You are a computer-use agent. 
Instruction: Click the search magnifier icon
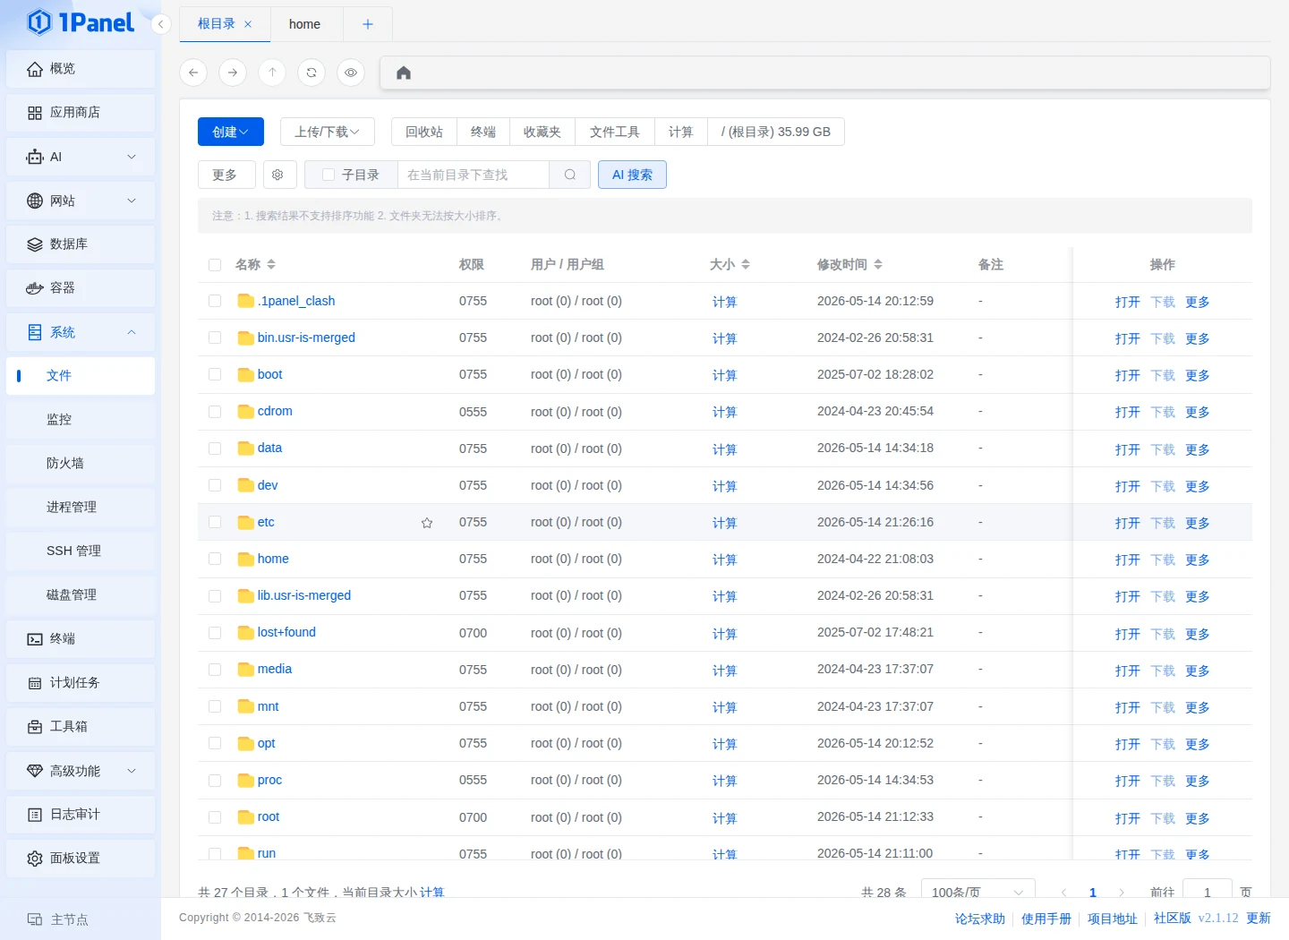click(x=569, y=175)
